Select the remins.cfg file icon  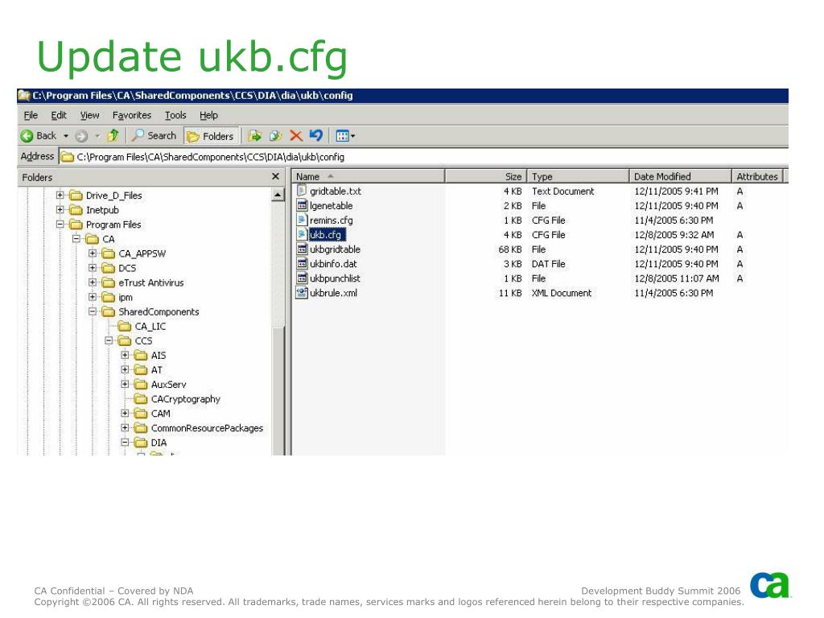tap(302, 220)
